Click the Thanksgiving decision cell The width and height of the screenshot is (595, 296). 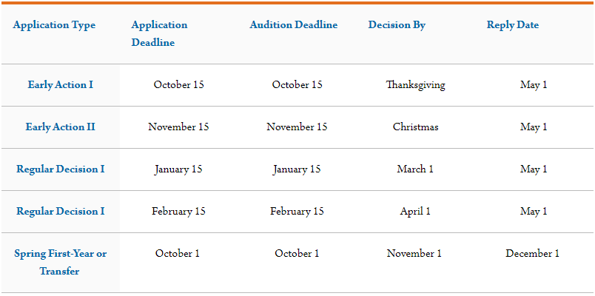tap(415, 85)
